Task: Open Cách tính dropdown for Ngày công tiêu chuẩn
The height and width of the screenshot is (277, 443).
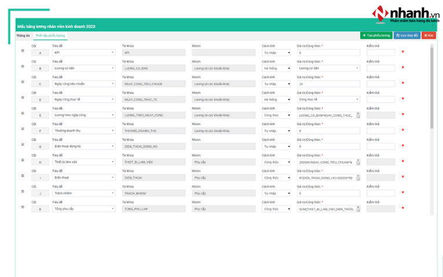Action: pyautogui.click(x=276, y=84)
